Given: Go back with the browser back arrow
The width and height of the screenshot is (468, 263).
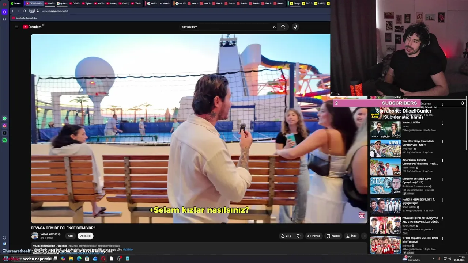Looking at the screenshot, I should coord(13,11).
